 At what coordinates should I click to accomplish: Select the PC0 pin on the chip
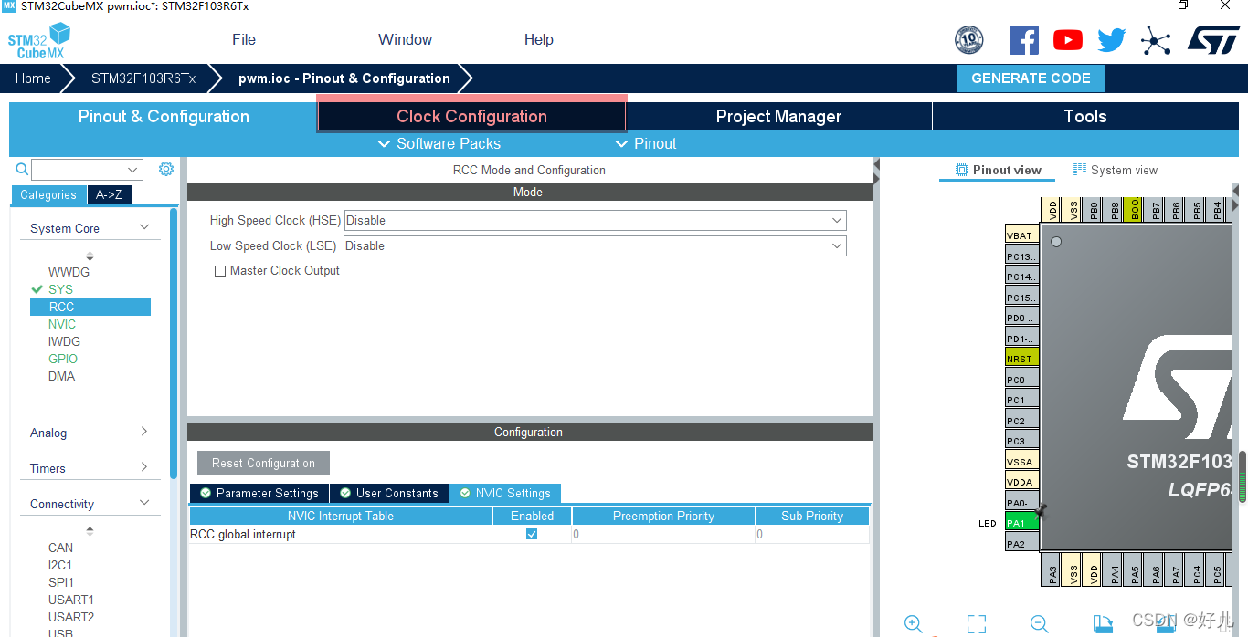pos(1022,380)
